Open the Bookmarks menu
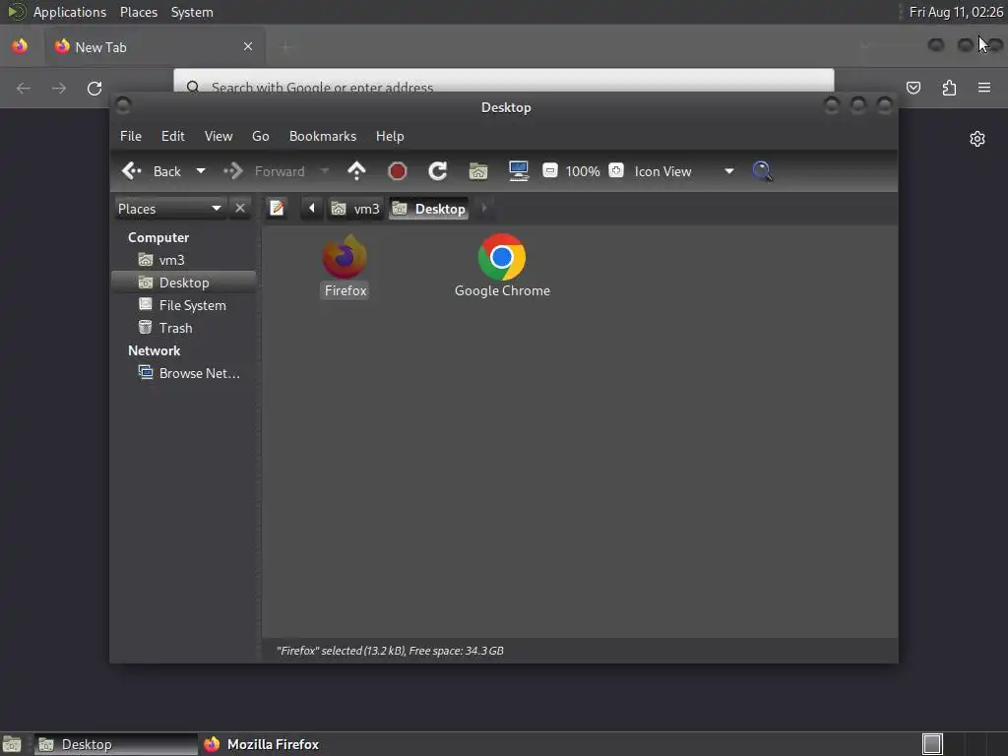The height and width of the screenshot is (756, 1008). [x=323, y=136]
